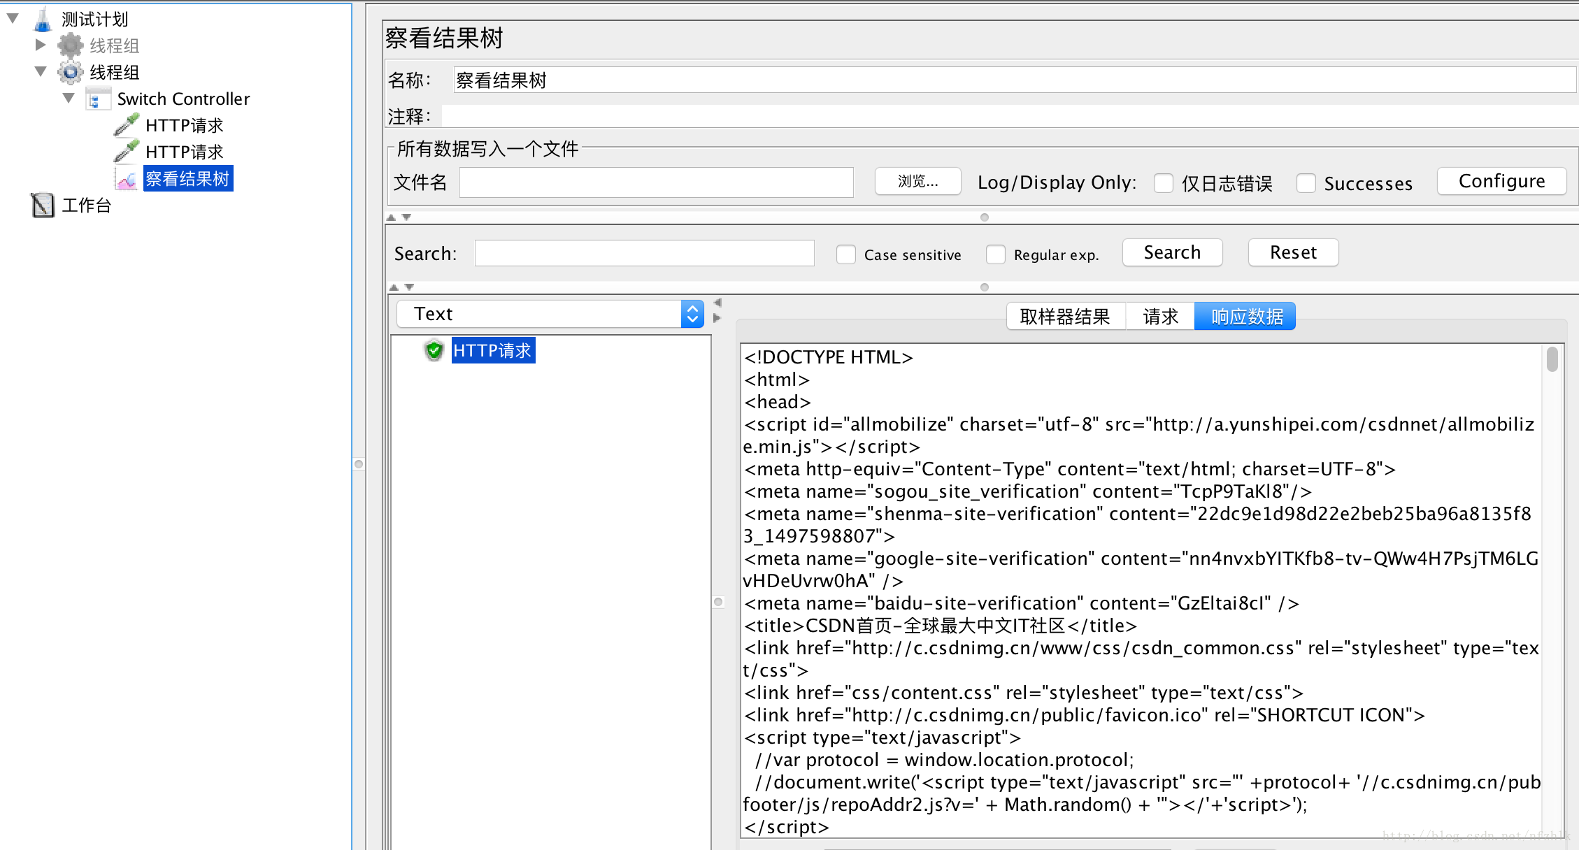
Task: Expand the disabled 线程组 node
Action: (x=41, y=45)
